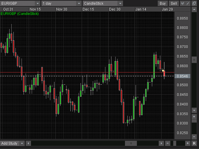The image size is (199, 149).
Task: Click the EUR/GBP (CandleStick) chart label
Action: (20, 14)
